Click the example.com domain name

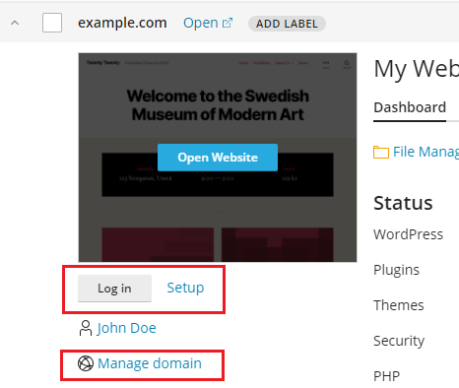pyautogui.click(x=122, y=23)
